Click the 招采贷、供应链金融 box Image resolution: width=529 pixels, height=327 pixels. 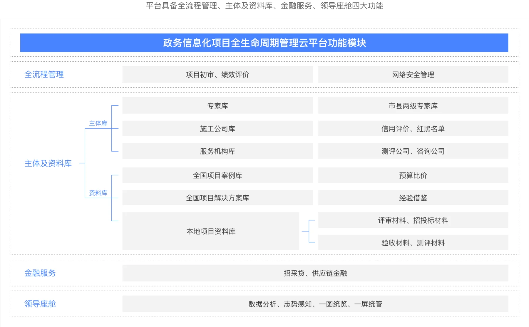tap(315, 273)
